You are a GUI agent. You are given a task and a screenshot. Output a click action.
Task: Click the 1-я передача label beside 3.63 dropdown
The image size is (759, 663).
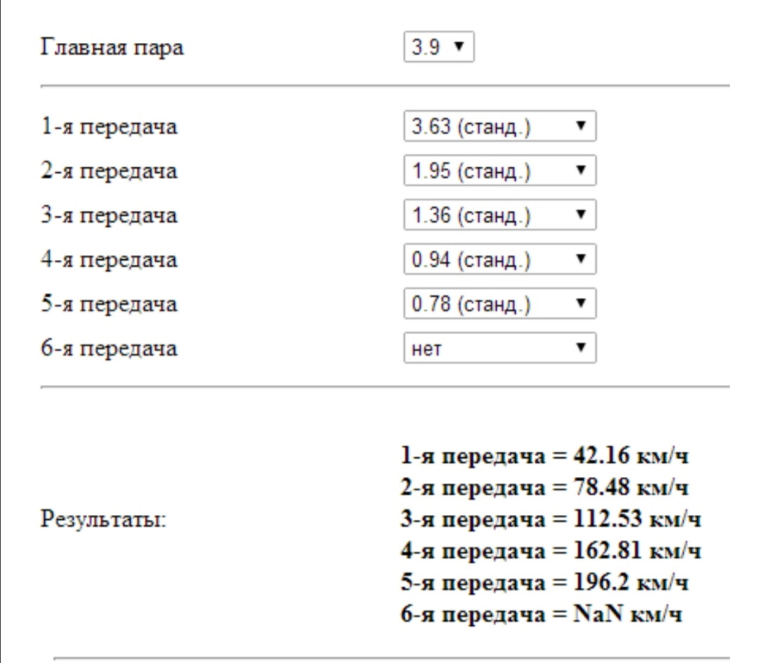click(x=109, y=128)
